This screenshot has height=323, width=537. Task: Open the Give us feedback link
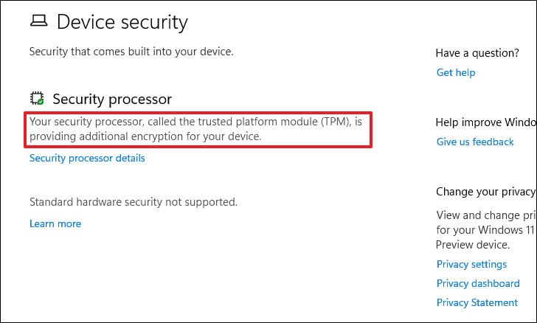pos(475,142)
